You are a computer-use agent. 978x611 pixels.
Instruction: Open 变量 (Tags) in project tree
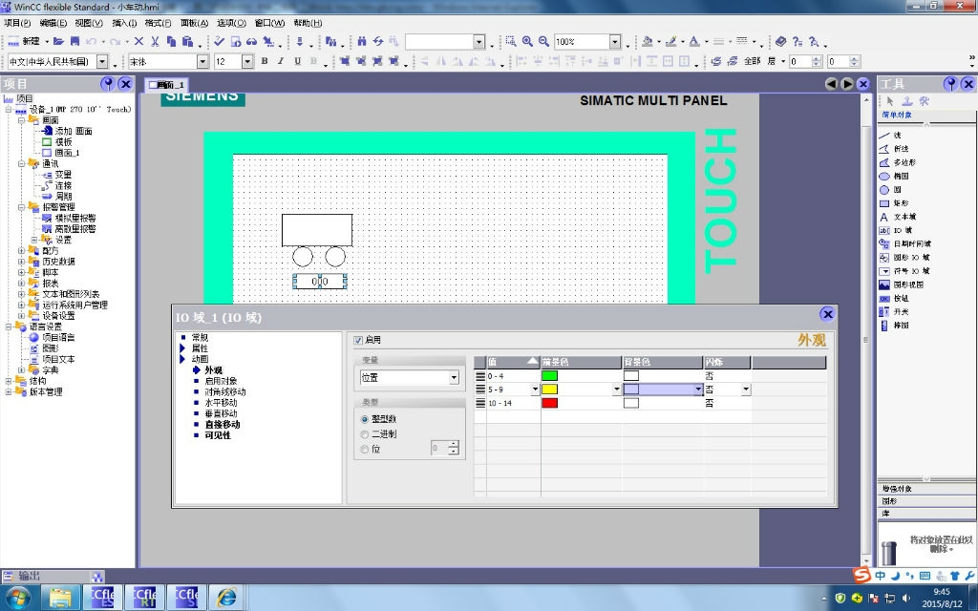(x=63, y=175)
